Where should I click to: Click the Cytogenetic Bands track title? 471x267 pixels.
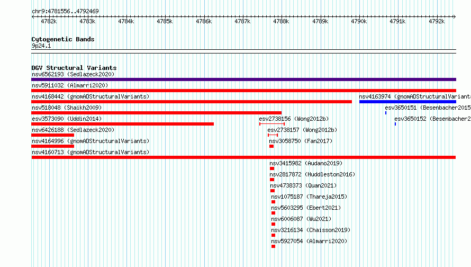(x=63, y=39)
